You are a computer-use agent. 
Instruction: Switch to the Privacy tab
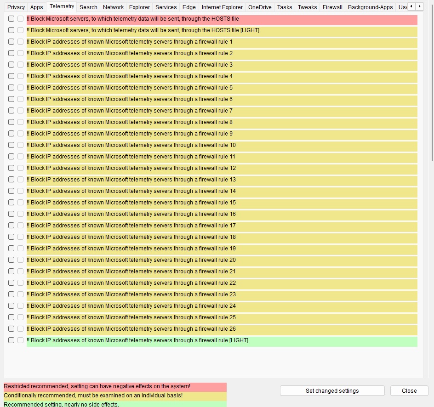pyautogui.click(x=16, y=7)
